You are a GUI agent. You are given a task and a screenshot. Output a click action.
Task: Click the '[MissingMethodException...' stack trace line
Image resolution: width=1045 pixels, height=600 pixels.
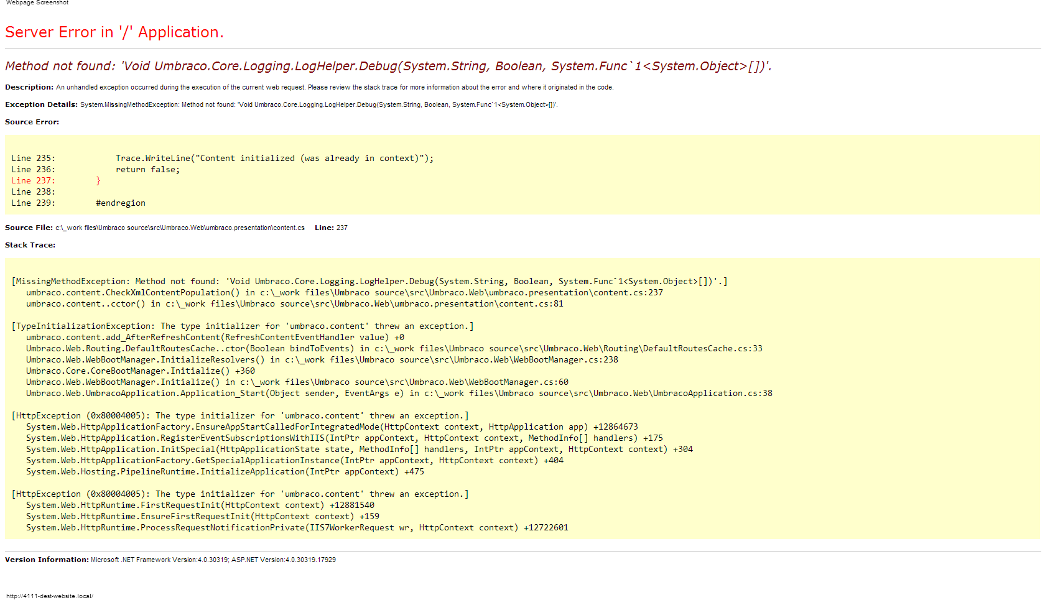(369, 282)
